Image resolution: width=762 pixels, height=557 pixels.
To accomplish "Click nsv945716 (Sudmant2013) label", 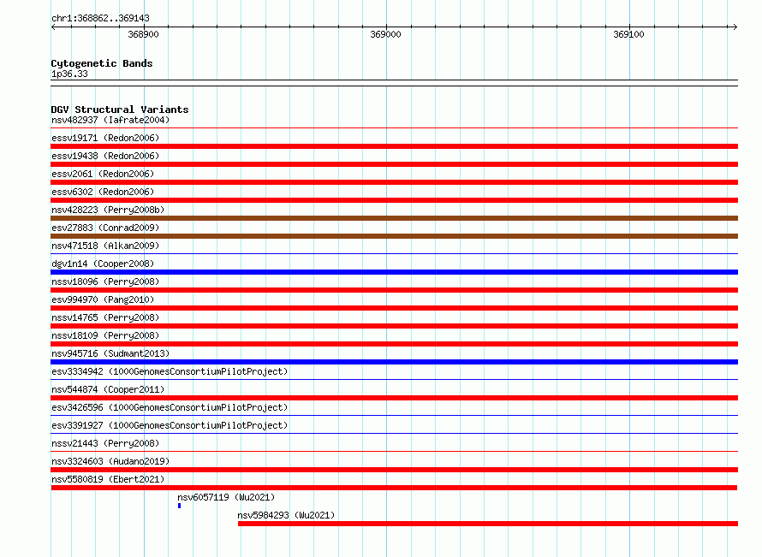I will [x=110, y=353].
